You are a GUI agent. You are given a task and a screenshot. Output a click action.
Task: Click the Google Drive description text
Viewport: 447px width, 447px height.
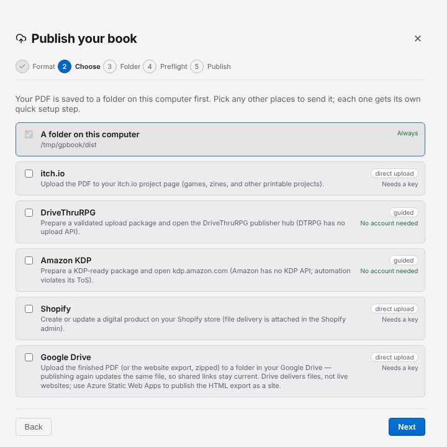[x=194, y=377]
